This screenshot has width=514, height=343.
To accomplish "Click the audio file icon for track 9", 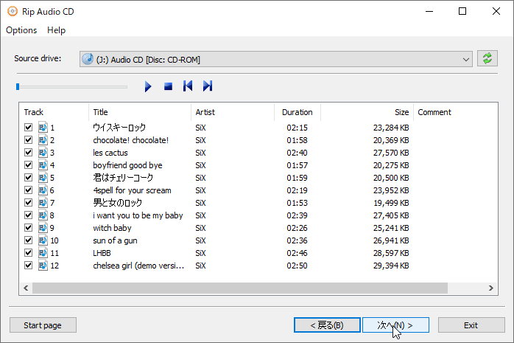I will click(43, 227).
